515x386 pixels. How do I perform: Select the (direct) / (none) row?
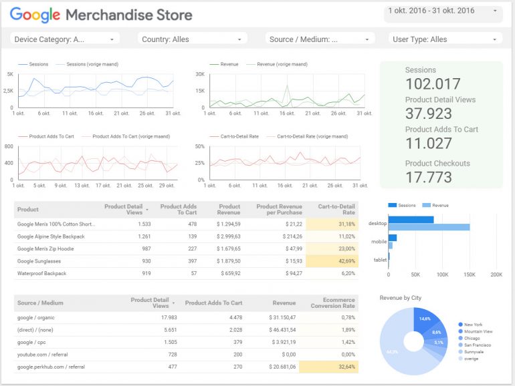186,330
